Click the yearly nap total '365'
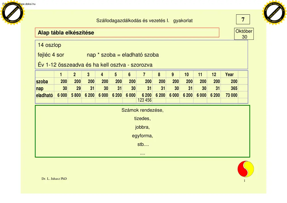Image resolution: width=287 pixels, height=203 pixels. pyautogui.click(x=234, y=88)
